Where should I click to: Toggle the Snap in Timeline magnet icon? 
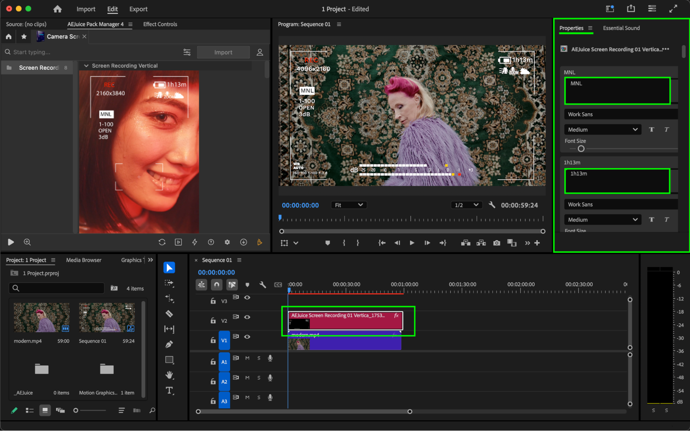216,285
